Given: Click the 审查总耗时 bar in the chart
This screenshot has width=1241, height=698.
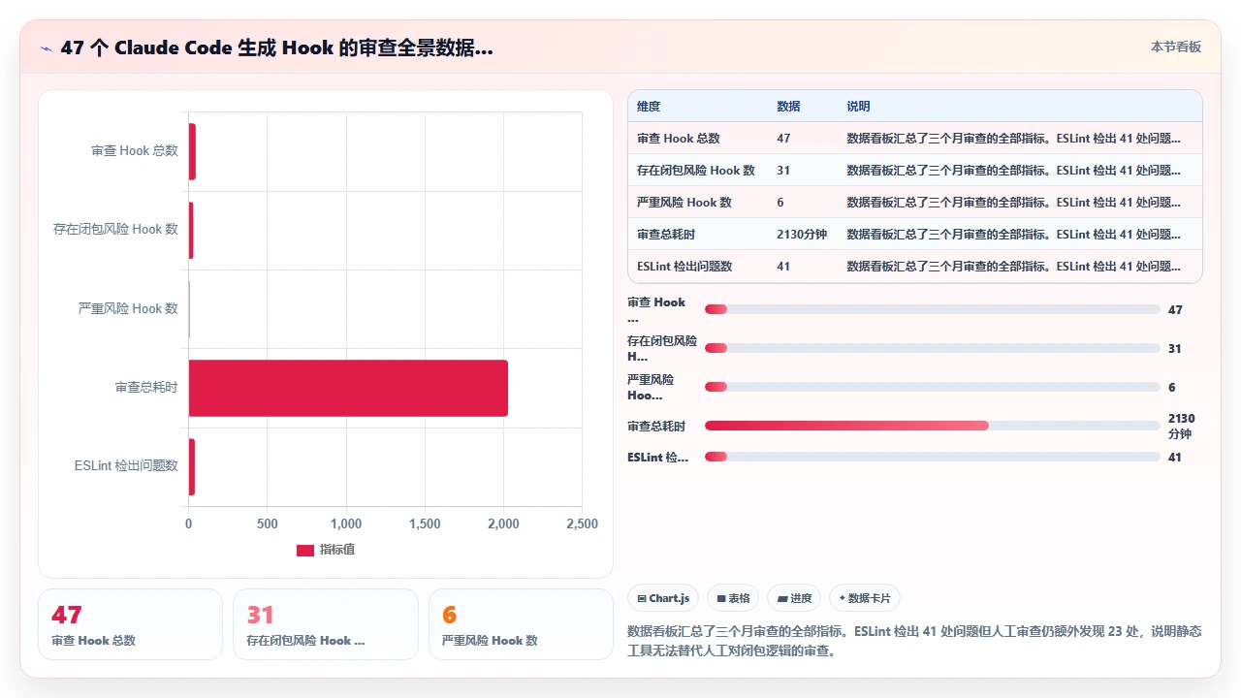Looking at the screenshot, I should [x=348, y=388].
